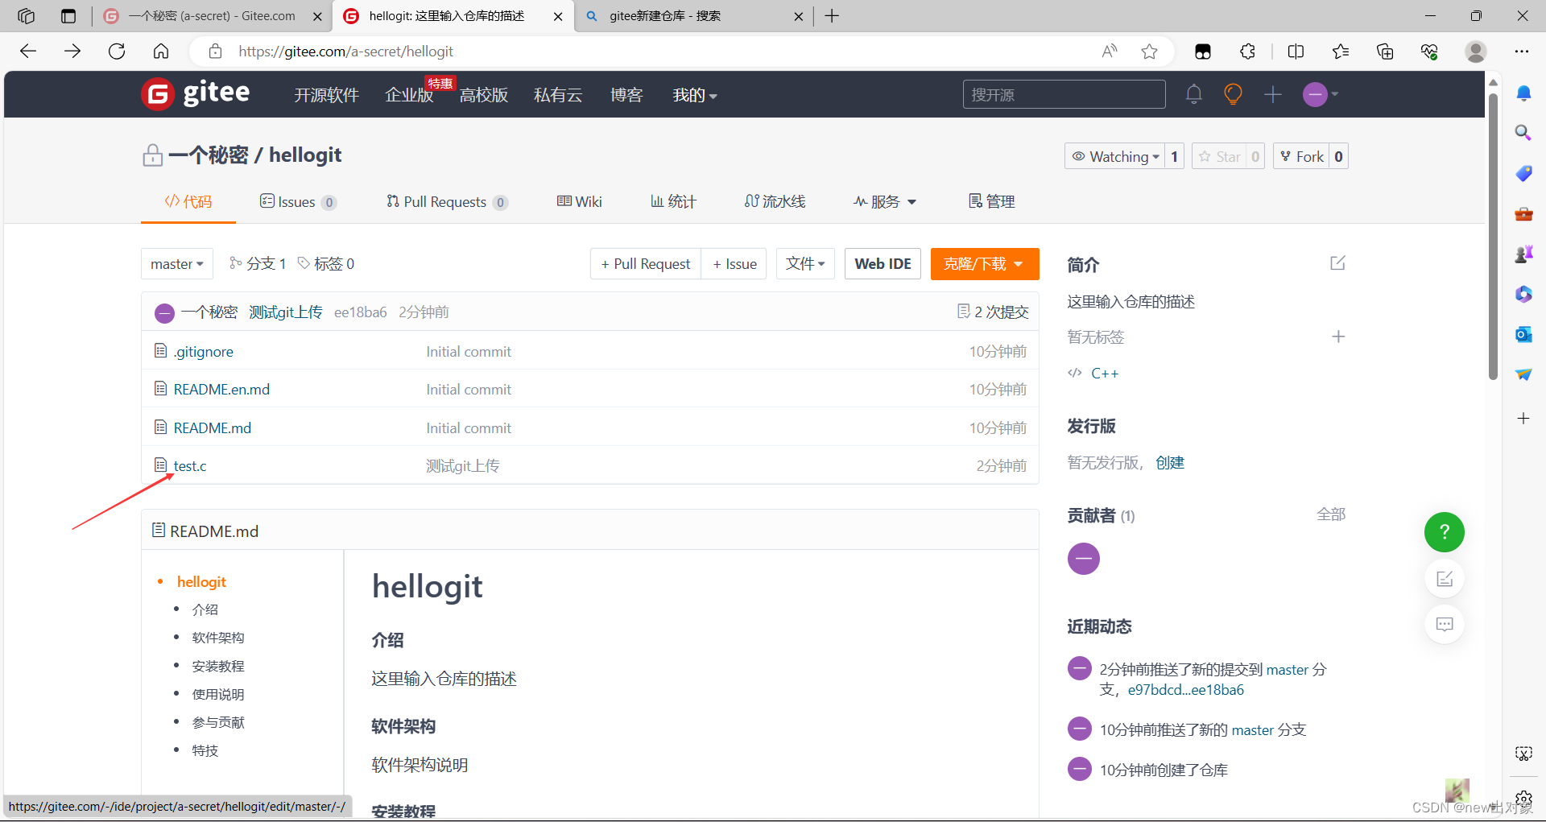
Task: Edit repository description with pencil icon
Action: [1337, 262]
